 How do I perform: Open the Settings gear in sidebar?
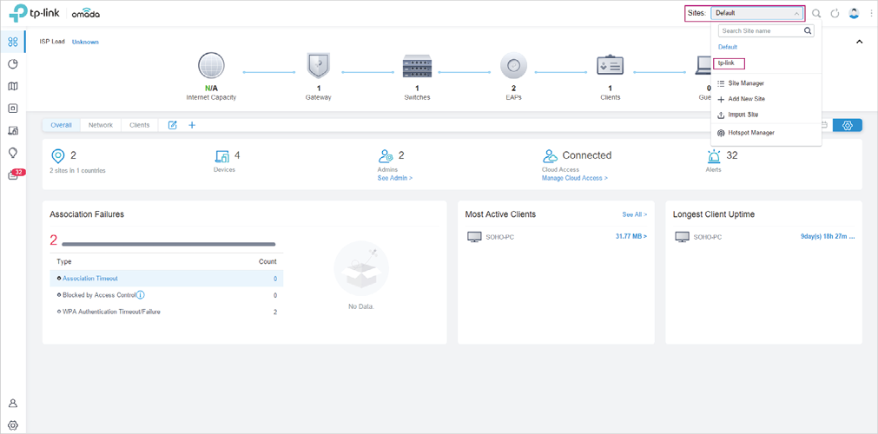[x=13, y=425]
